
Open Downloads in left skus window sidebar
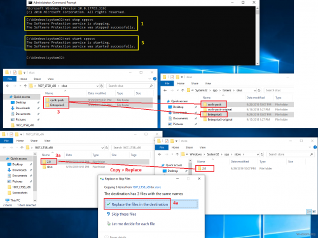click(23, 108)
